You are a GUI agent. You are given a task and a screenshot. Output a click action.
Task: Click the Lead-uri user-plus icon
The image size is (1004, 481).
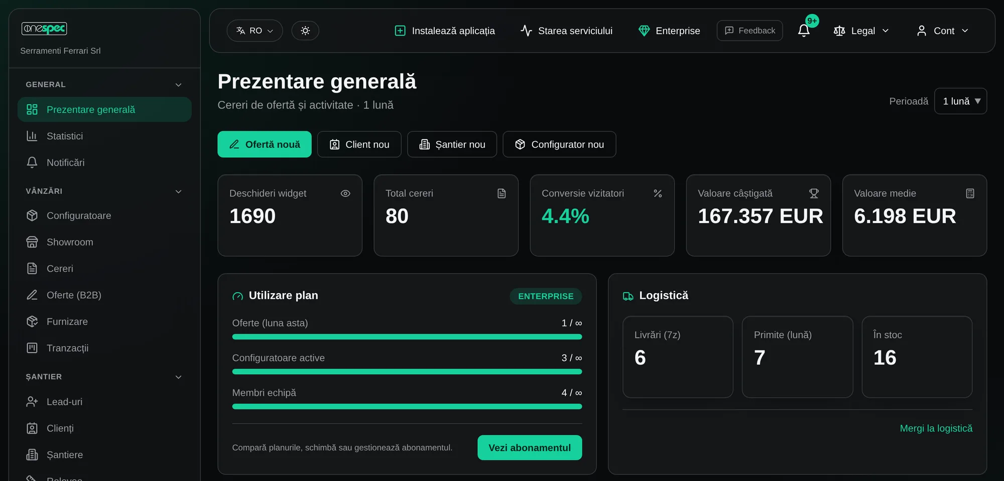[32, 402]
